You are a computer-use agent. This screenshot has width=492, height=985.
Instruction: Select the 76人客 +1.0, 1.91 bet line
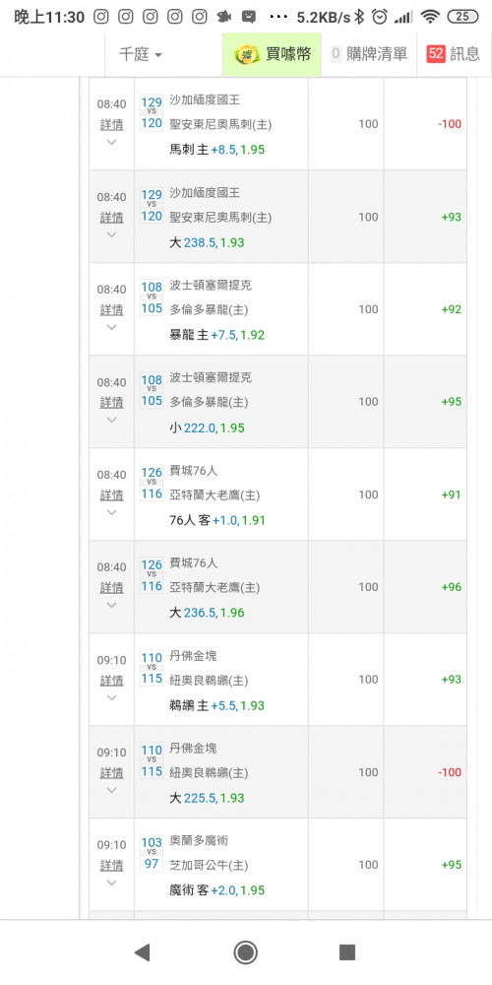point(215,520)
